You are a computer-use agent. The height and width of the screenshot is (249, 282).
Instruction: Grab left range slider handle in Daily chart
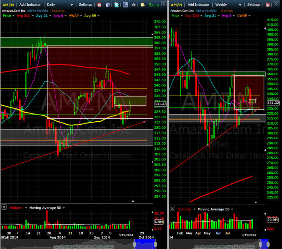(x=134, y=244)
